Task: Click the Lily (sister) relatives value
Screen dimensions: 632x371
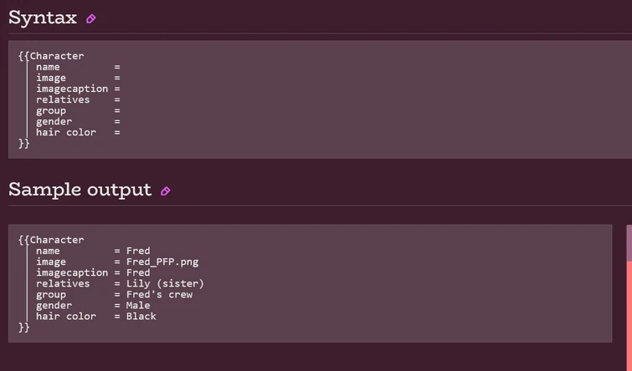Action: coord(165,283)
